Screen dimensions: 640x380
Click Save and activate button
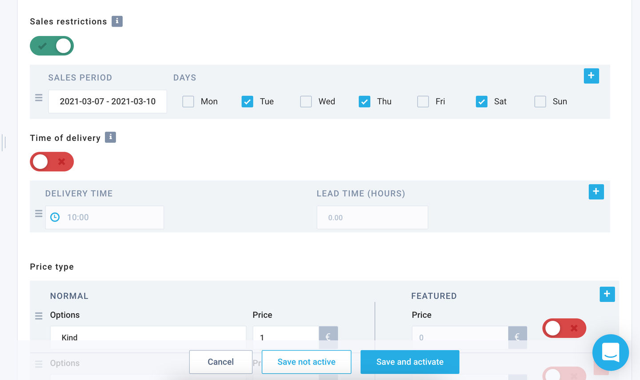tap(410, 362)
